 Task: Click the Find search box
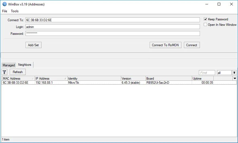[x=207, y=73]
